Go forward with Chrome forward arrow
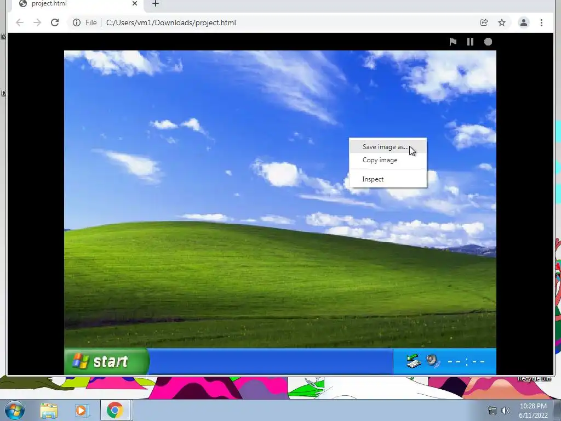 (x=37, y=22)
